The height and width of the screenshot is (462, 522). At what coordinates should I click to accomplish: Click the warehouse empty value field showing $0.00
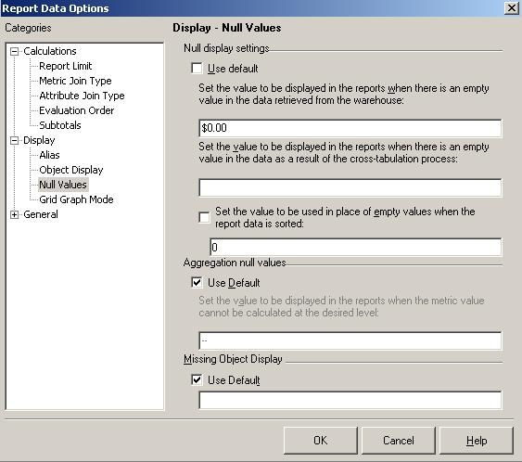tap(350, 128)
